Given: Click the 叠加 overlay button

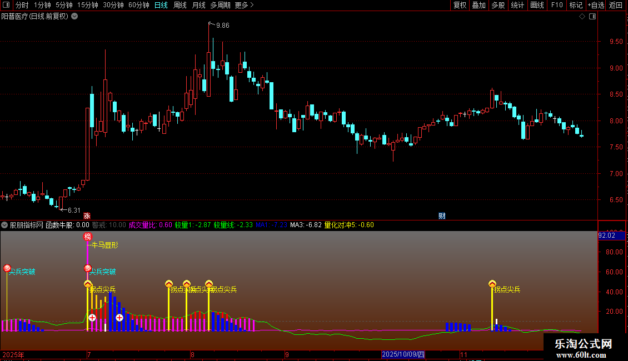Looking at the screenshot, I should 479,5.
